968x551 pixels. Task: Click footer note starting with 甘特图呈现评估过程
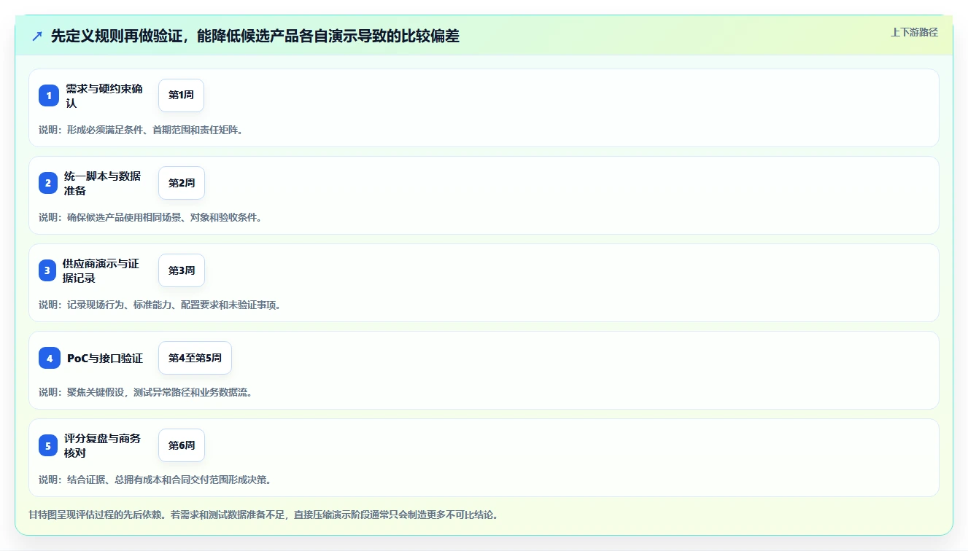point(263,515)
